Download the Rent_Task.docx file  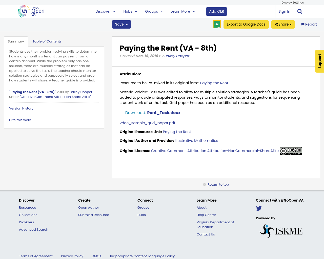(x=164, y=112)
